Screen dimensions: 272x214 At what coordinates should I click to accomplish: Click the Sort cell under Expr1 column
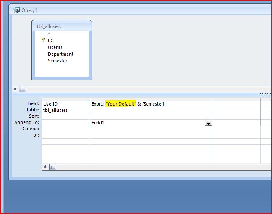pyautogui.click(x=151, y=116)
